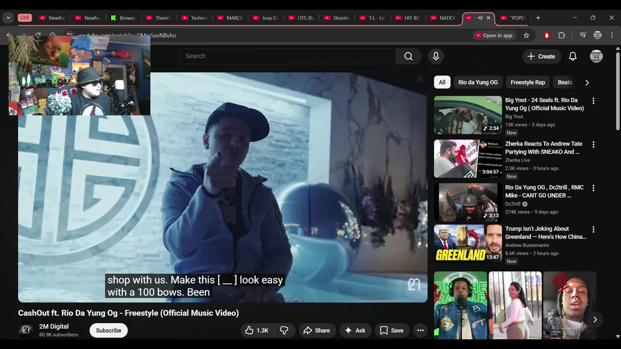Viewport: 621px width, 349px height.
Task: Show next shorts with the arrow
Action: pyautogui.click(x=595, y=319)
